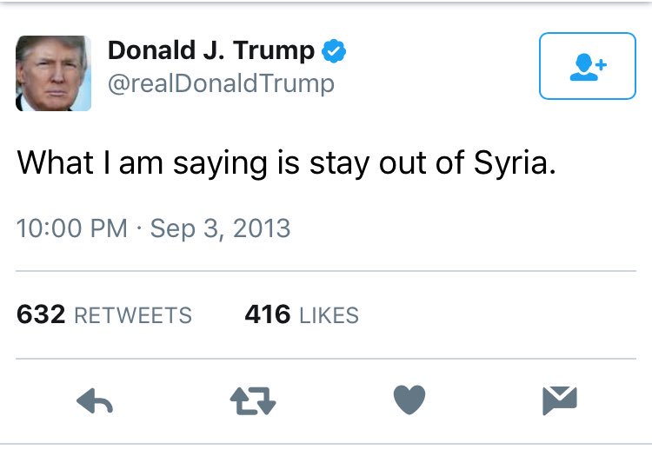Viewport: 652px width, 456px height.
Task: Open the profile picture thumbnail
Action: (x=53, y=73)
